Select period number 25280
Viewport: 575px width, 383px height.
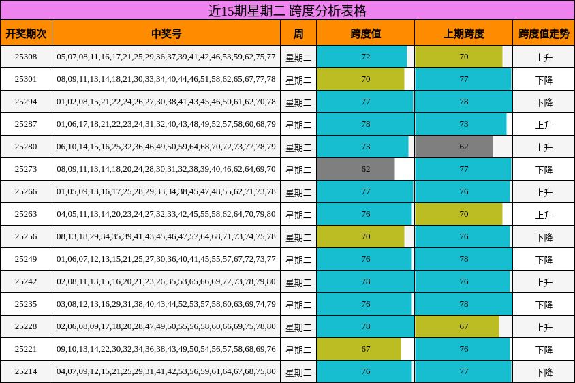click(x=26, y=147)
